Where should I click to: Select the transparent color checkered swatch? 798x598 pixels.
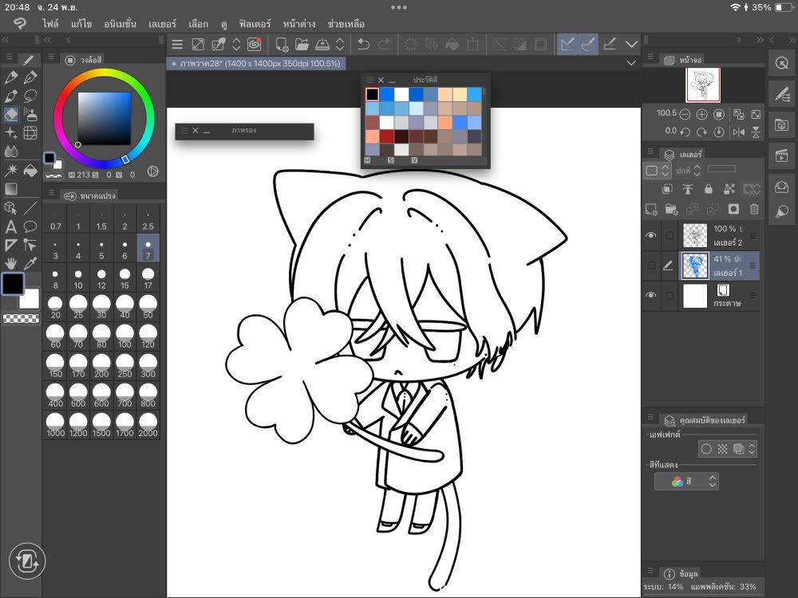[x=21, y=319]
